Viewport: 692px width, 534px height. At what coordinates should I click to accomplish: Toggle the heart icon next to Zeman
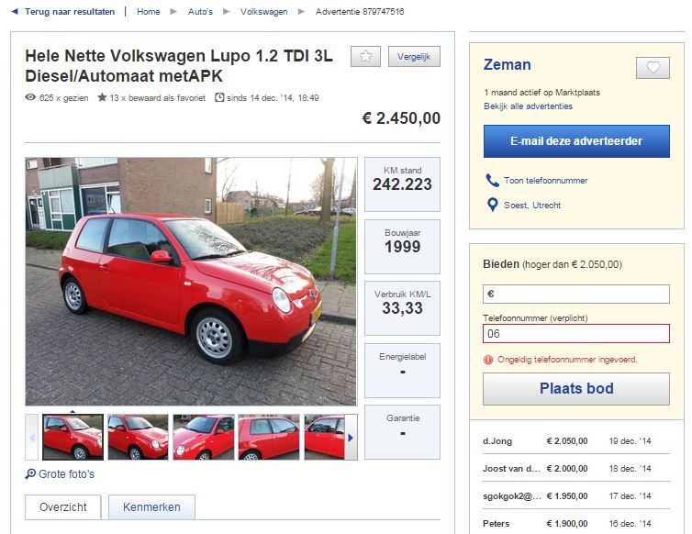[x=653, y=68]
